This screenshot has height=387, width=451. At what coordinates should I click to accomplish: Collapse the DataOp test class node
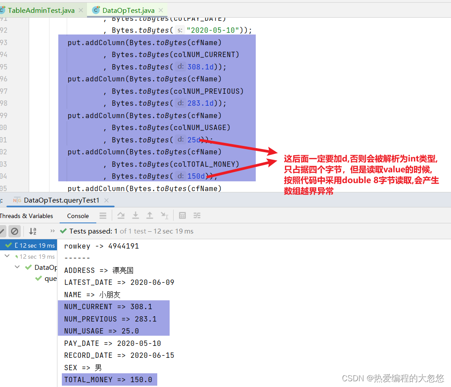(17, 267)
